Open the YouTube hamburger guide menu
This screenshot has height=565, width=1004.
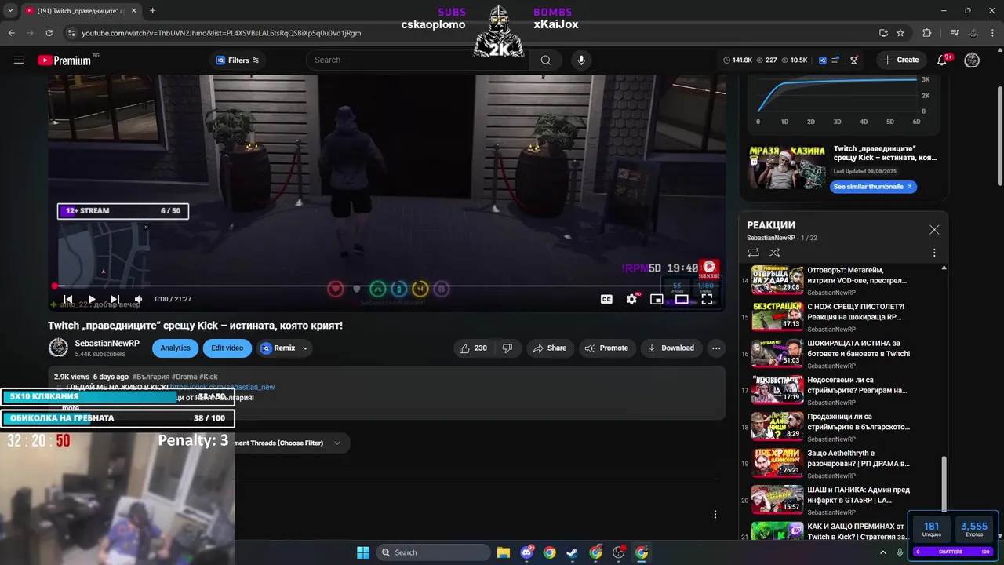click(x=19, y=60)
